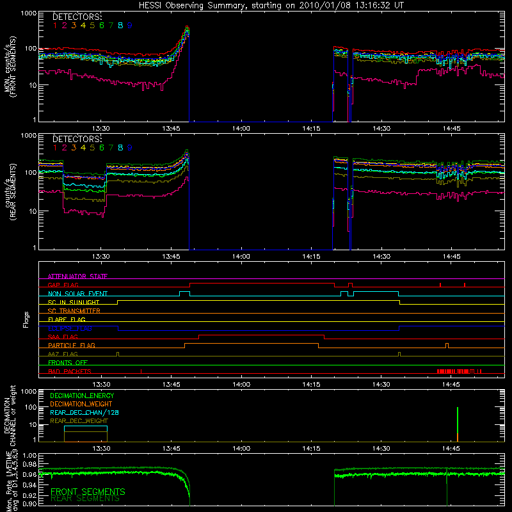Select blue detector 9 in front segments legend
Image resolution: width=512 pixels, height=512 pixels.
pyautogui.click(x=130, y=26)
